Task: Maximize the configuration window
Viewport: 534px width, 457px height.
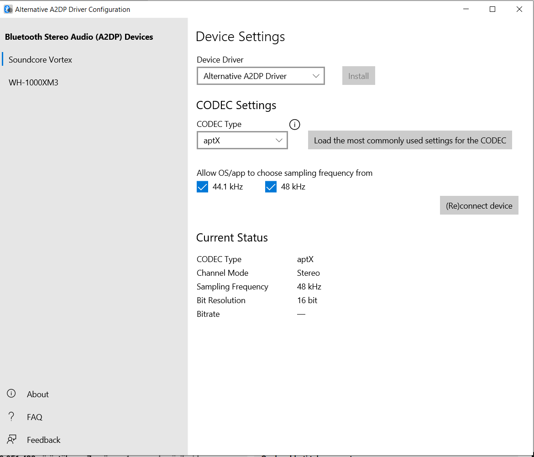Action: click(492, 9)
